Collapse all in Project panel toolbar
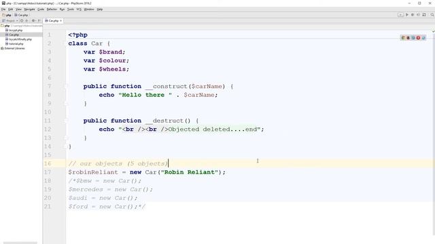 pos(27,20)
